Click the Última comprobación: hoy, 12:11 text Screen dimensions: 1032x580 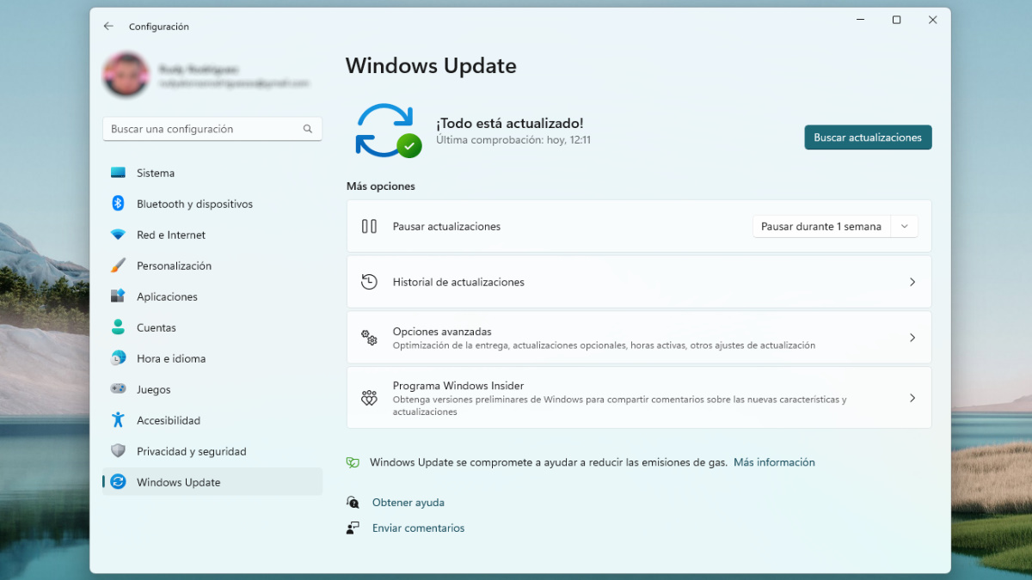click(x=513, y=140)
